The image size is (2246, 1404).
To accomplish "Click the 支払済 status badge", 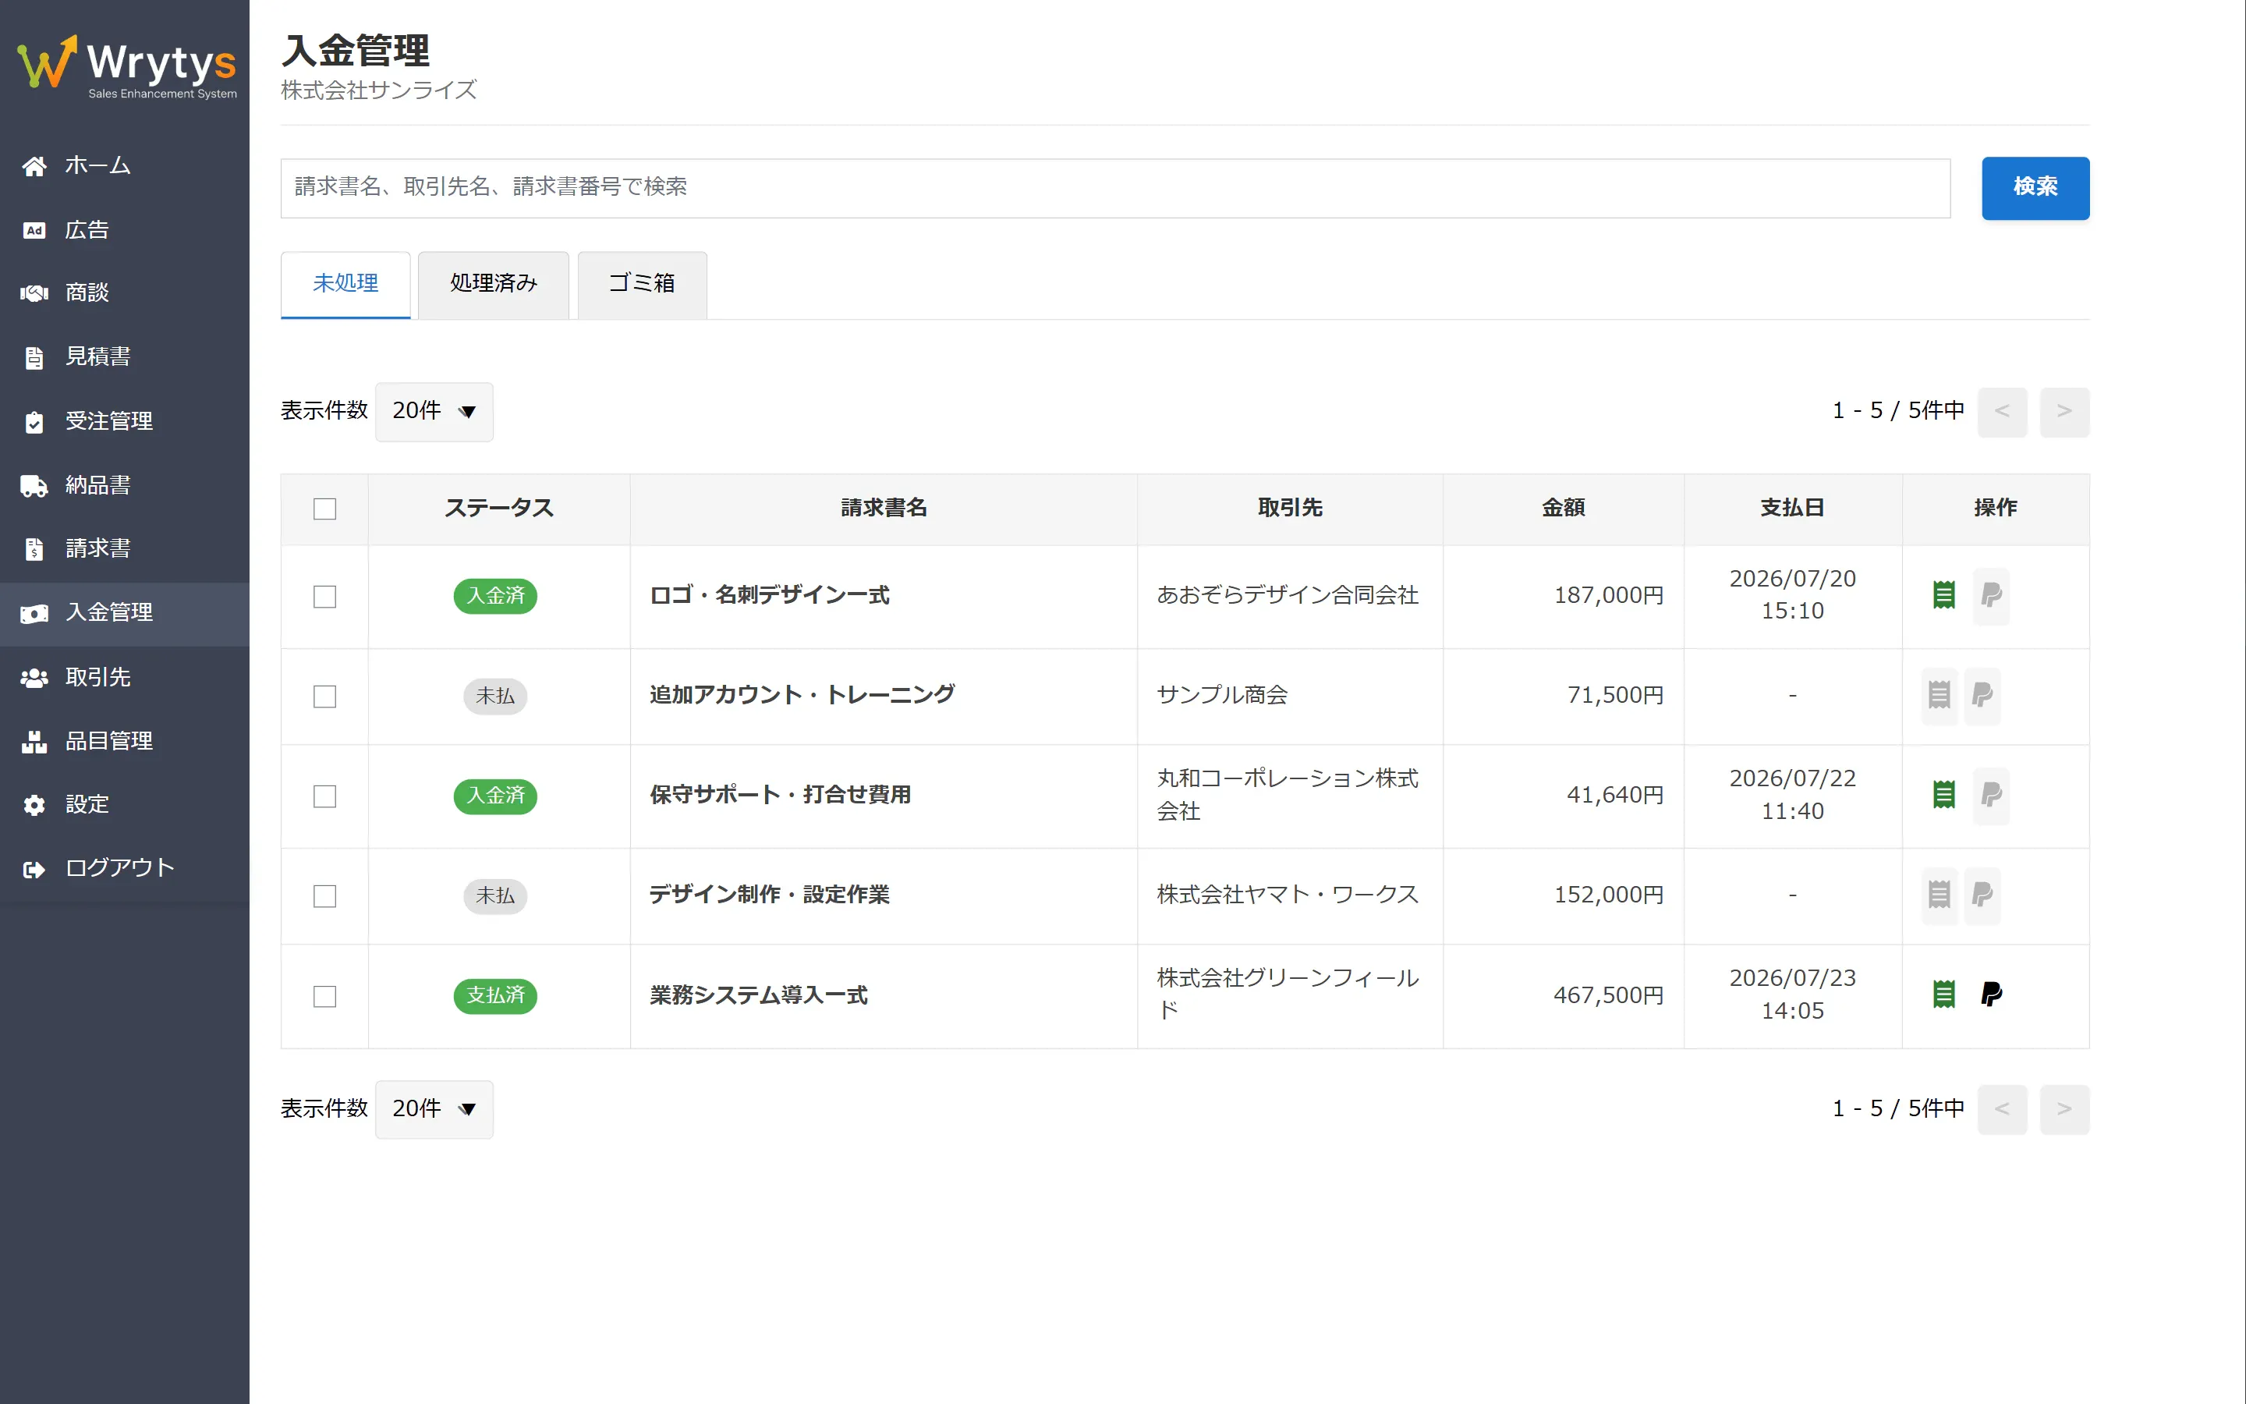I will pos(496,995).
